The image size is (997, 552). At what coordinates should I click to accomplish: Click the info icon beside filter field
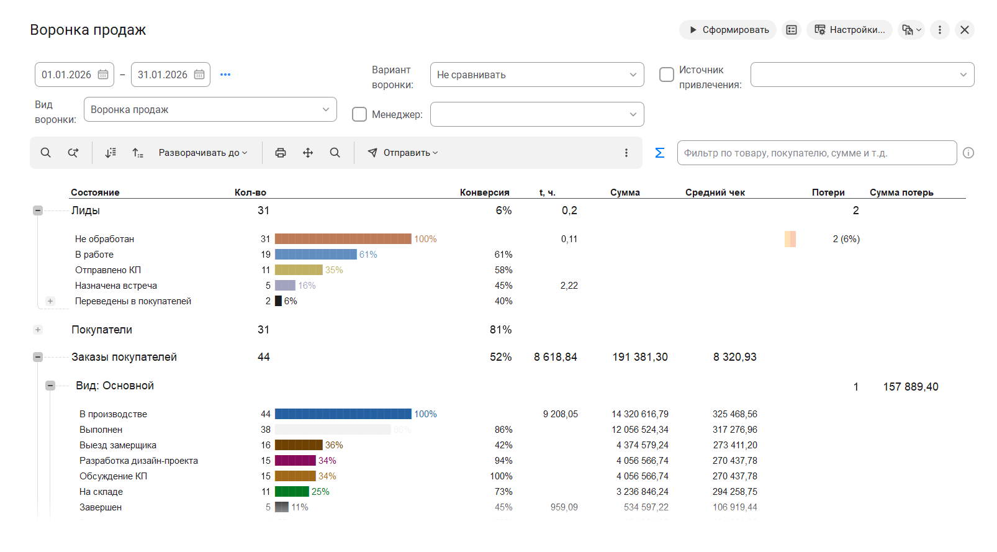pos(968,153)
